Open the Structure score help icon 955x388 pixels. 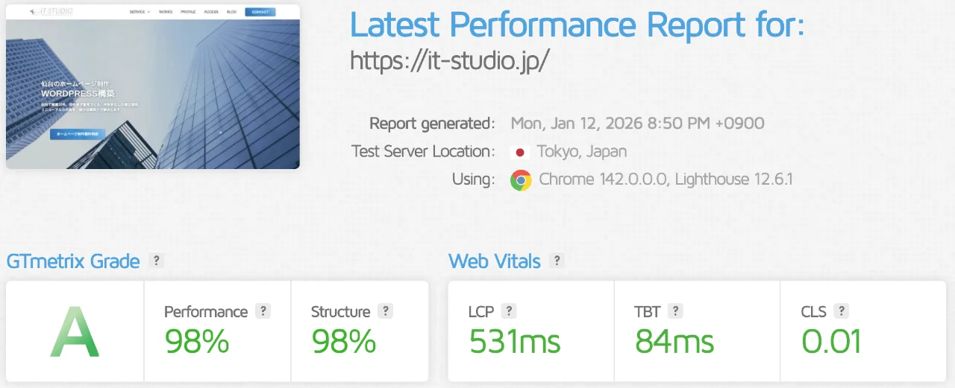point(385,311)
